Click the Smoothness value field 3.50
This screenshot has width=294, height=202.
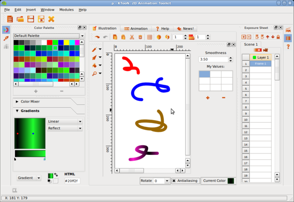(213, 59)
